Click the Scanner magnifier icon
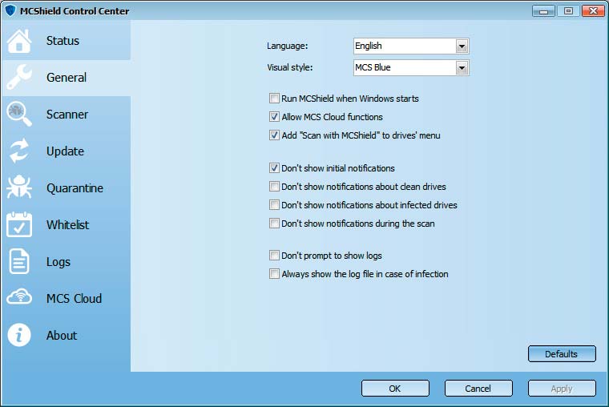Image resolution: width=609 pixels, height=407 pixels. (x=18, y=114)
